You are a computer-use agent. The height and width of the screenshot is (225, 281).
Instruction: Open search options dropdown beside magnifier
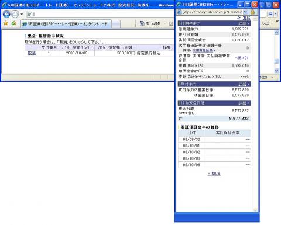pos(276,14)
